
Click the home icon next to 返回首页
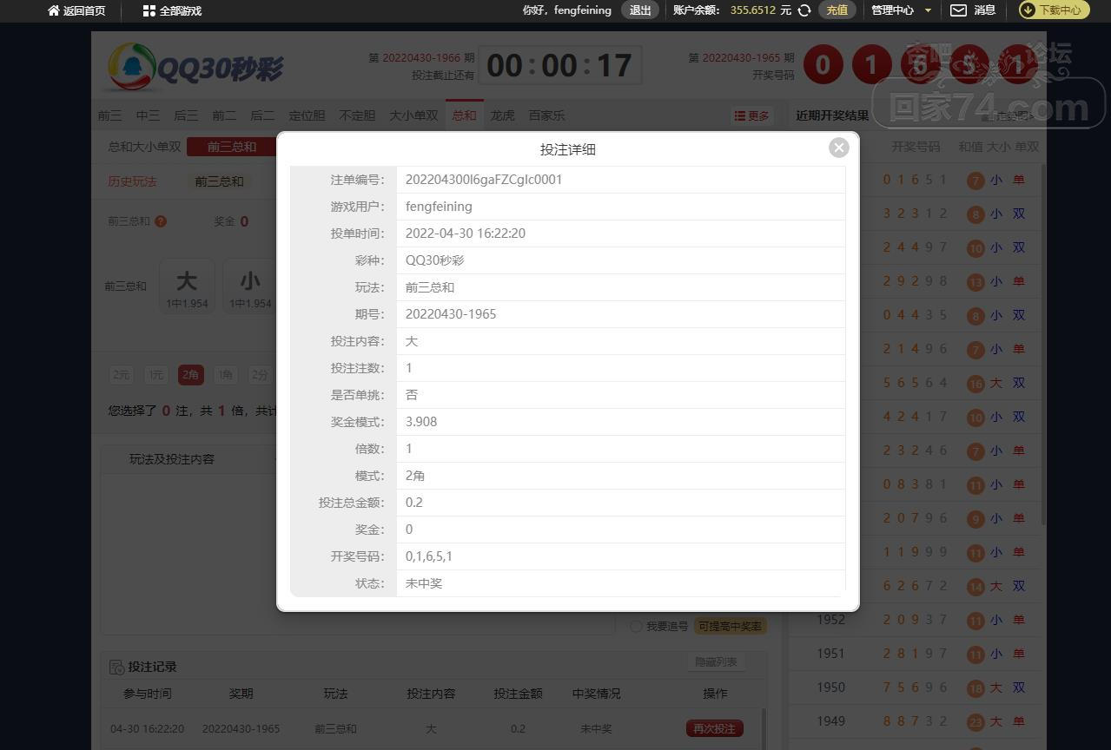tap(54, 10)
